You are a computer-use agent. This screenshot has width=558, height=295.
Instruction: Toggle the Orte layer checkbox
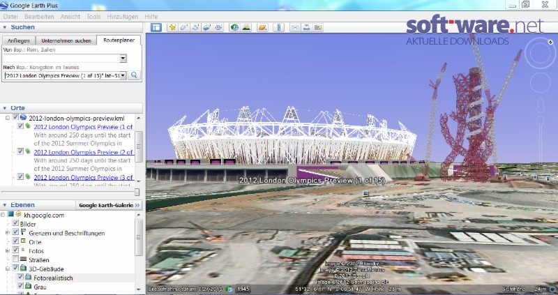(x=15, y=241)
